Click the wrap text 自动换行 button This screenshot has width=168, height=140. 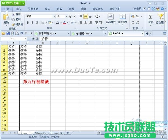click(x=111, y=19)
